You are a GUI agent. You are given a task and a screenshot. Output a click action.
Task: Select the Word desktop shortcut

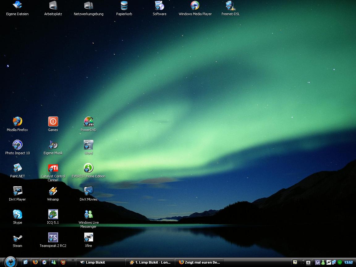[88, 147]
